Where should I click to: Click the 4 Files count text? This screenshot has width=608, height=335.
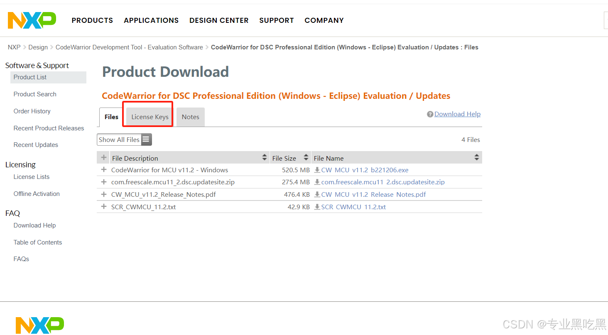(x=471, y=139)
